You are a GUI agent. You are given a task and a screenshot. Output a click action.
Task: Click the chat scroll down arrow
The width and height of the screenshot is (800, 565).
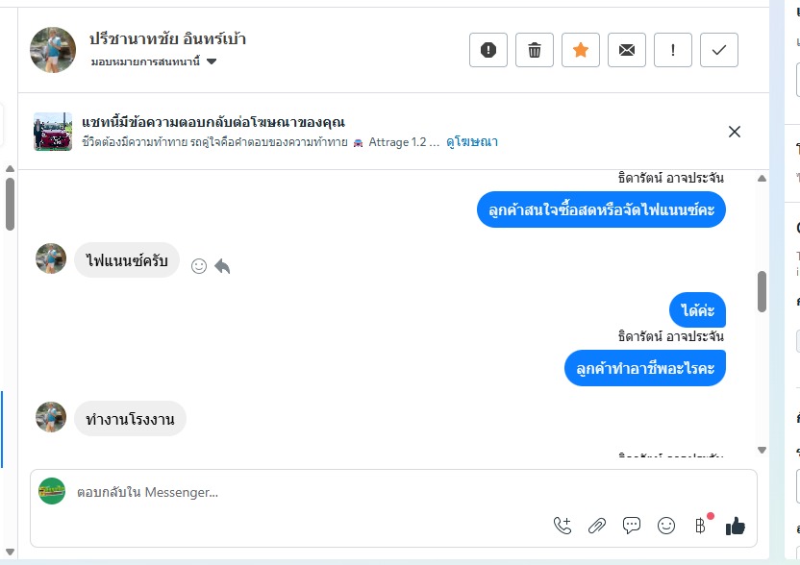coord(762,450)
